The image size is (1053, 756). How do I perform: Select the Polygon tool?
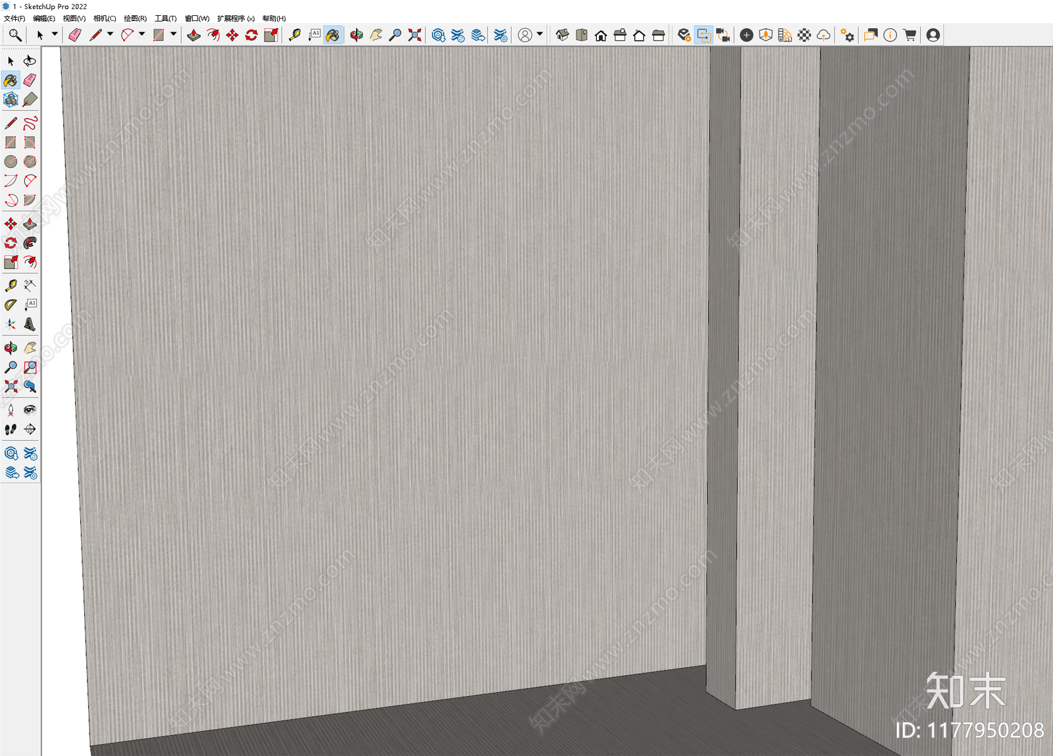pyautogui.click(x=30, y=161)
